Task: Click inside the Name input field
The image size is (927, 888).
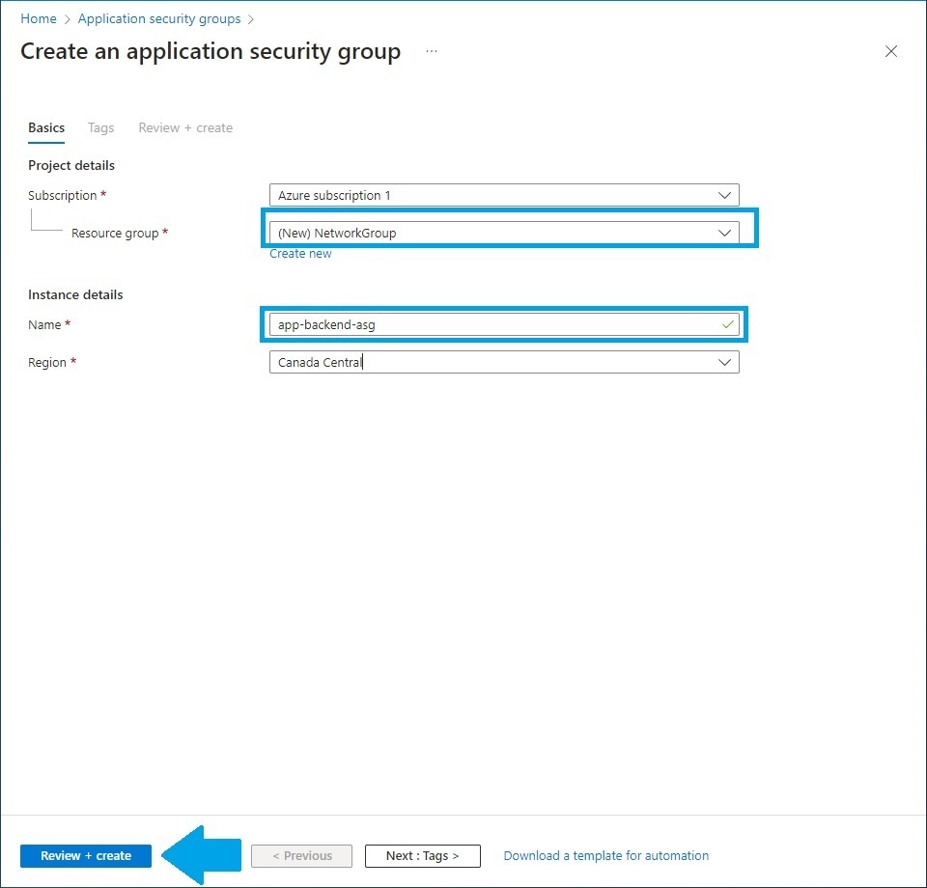Action: coord(483,325)
